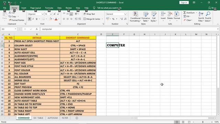Switch to the Formulas ribbon tab
This screenshot has height=124, width=220.
click(x=49, y=8)
